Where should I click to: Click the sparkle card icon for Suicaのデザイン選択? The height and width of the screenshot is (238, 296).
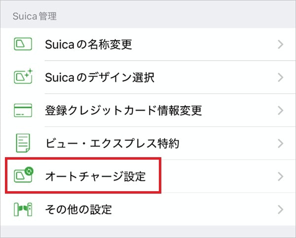[23, 77]
